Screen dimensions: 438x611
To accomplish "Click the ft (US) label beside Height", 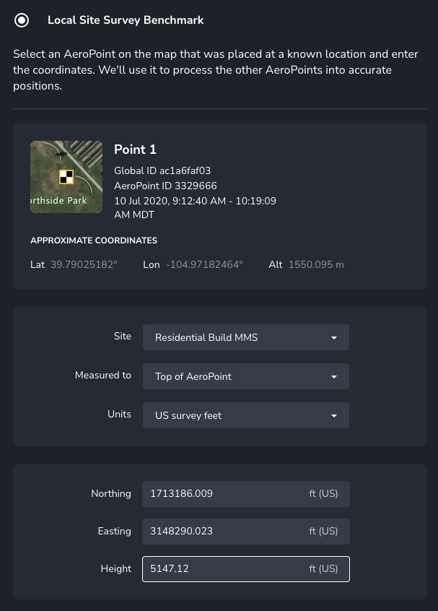I will tap(323, 568).
